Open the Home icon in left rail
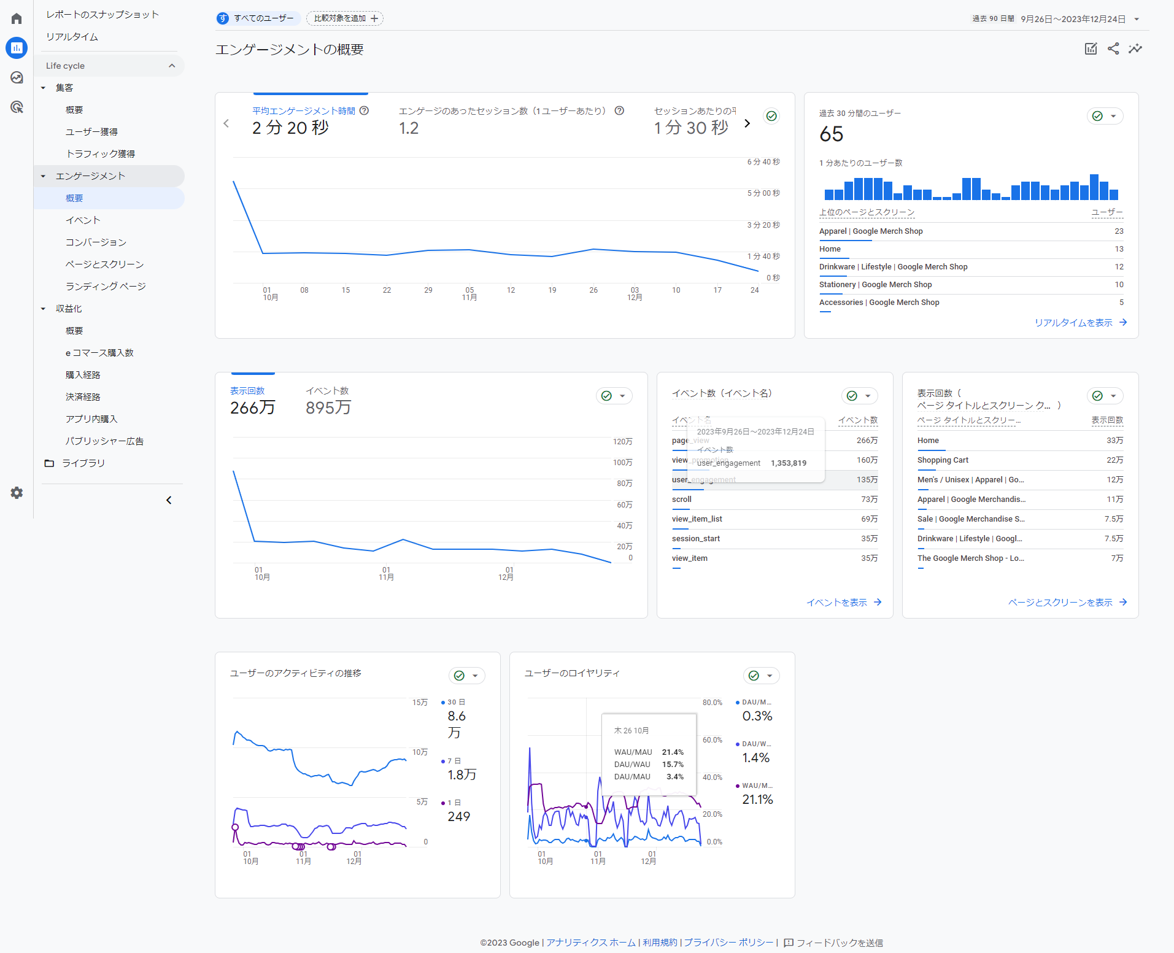The width and height of the screenshot is (1174, 953). pos(17,18)
